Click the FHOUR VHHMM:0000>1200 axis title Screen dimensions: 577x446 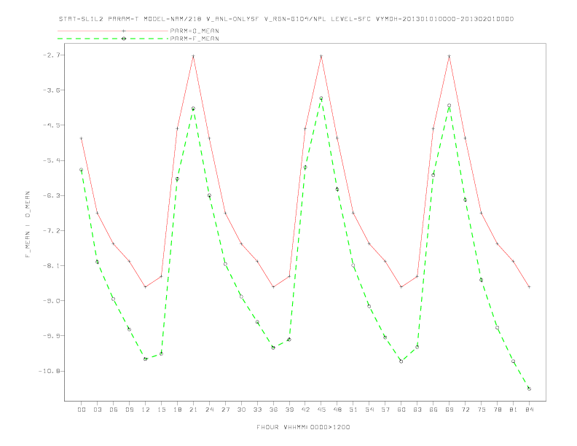coord(303,427)
